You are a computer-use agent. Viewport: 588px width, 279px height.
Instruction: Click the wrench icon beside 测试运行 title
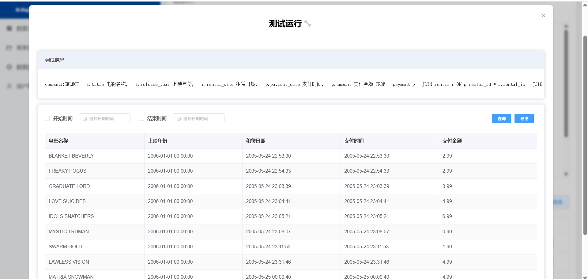(308, 24)
